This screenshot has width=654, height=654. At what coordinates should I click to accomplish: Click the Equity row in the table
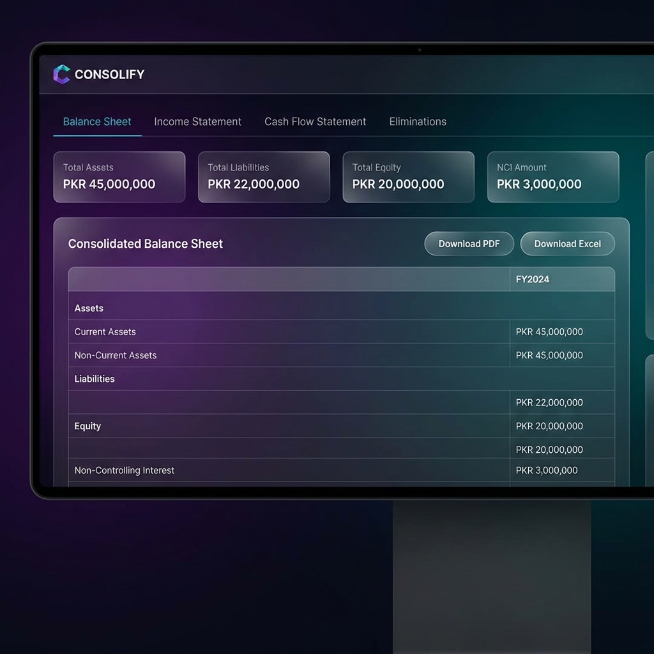(x=87, y=426)
